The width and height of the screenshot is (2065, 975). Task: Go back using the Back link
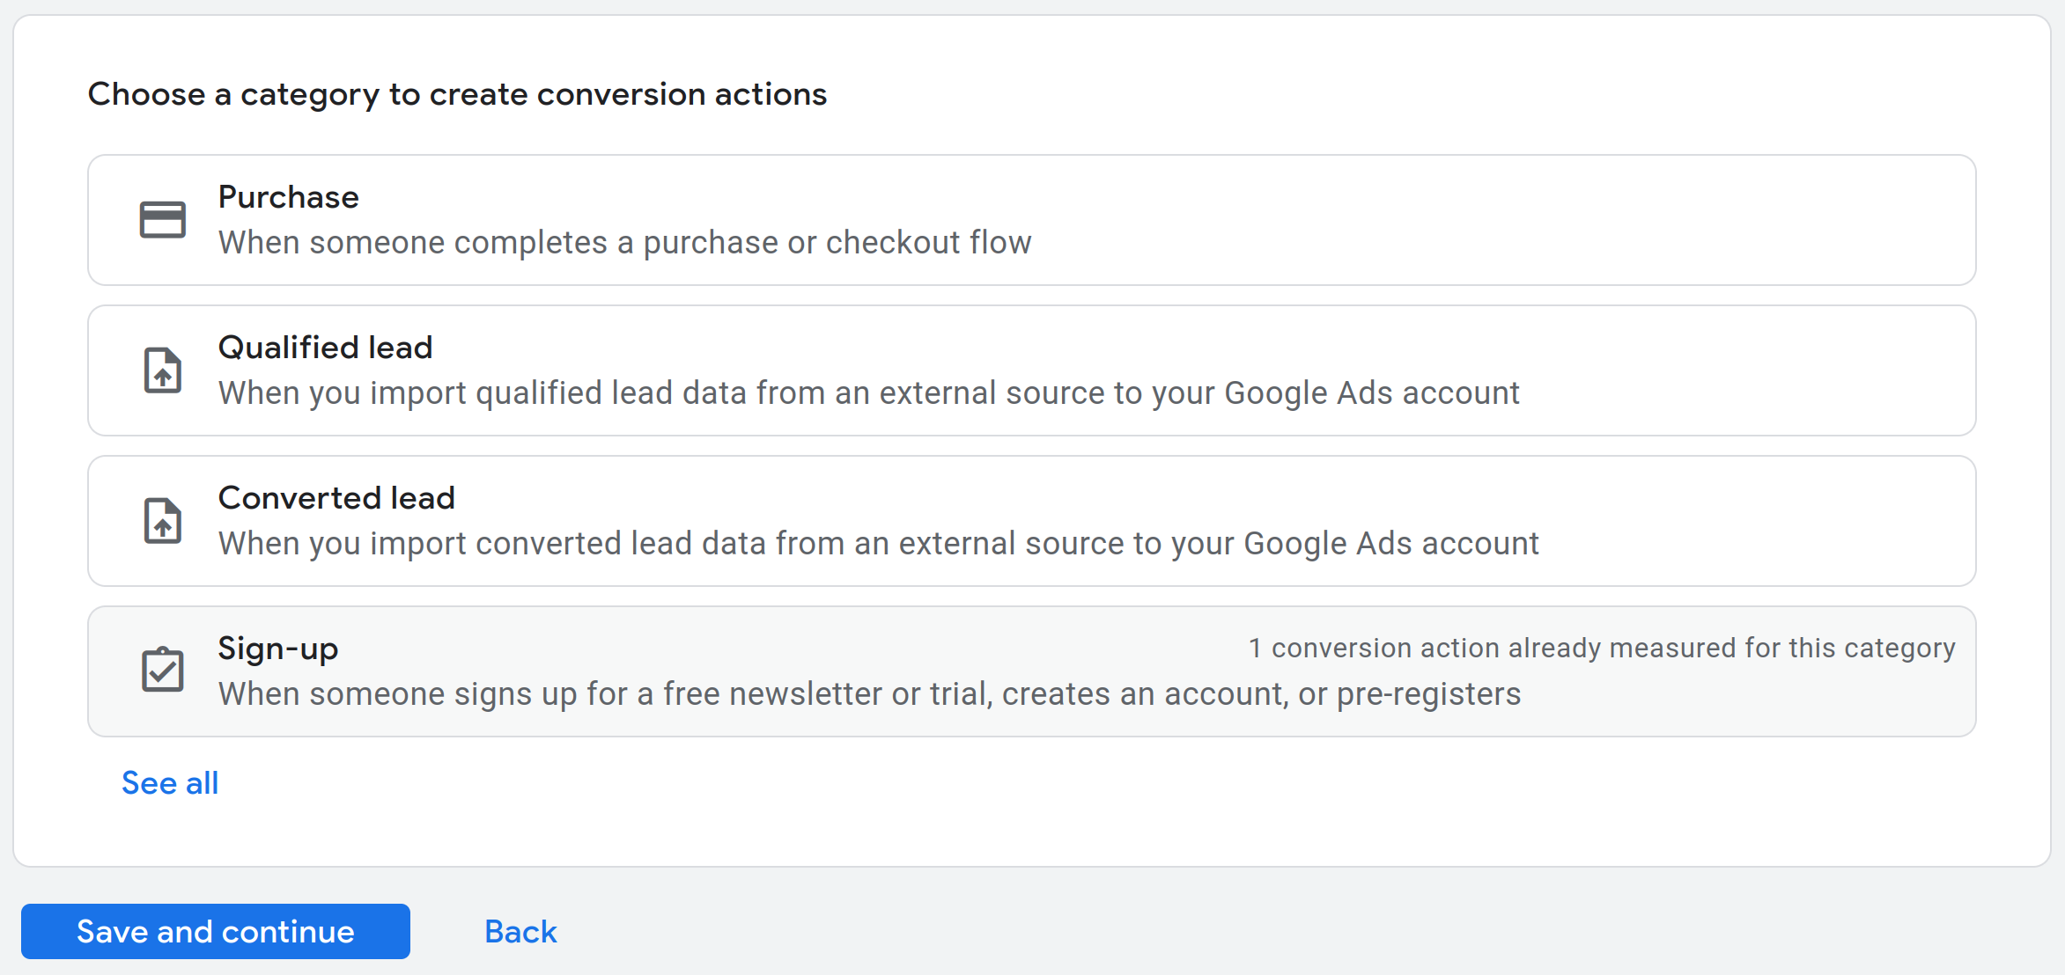tap(520, 931)
